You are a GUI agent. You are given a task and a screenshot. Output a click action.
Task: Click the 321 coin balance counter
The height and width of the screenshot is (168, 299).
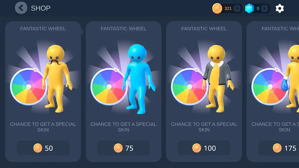[228, 8]
